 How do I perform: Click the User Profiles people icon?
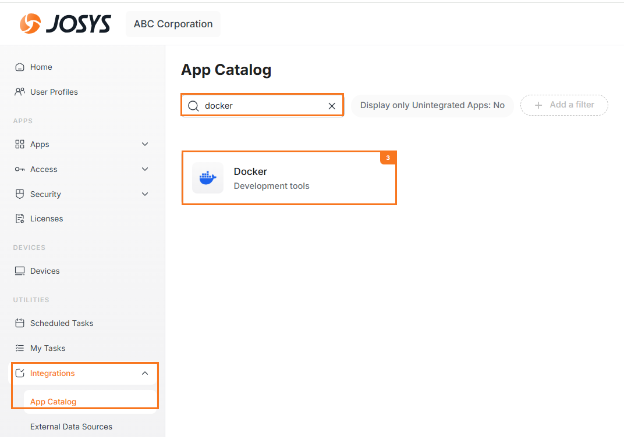20,92
